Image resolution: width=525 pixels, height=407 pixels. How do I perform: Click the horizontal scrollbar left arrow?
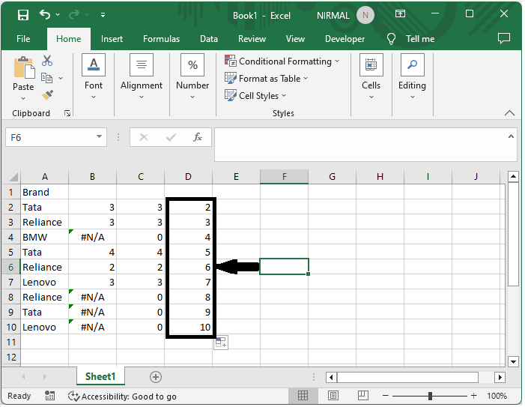[331, 377]
